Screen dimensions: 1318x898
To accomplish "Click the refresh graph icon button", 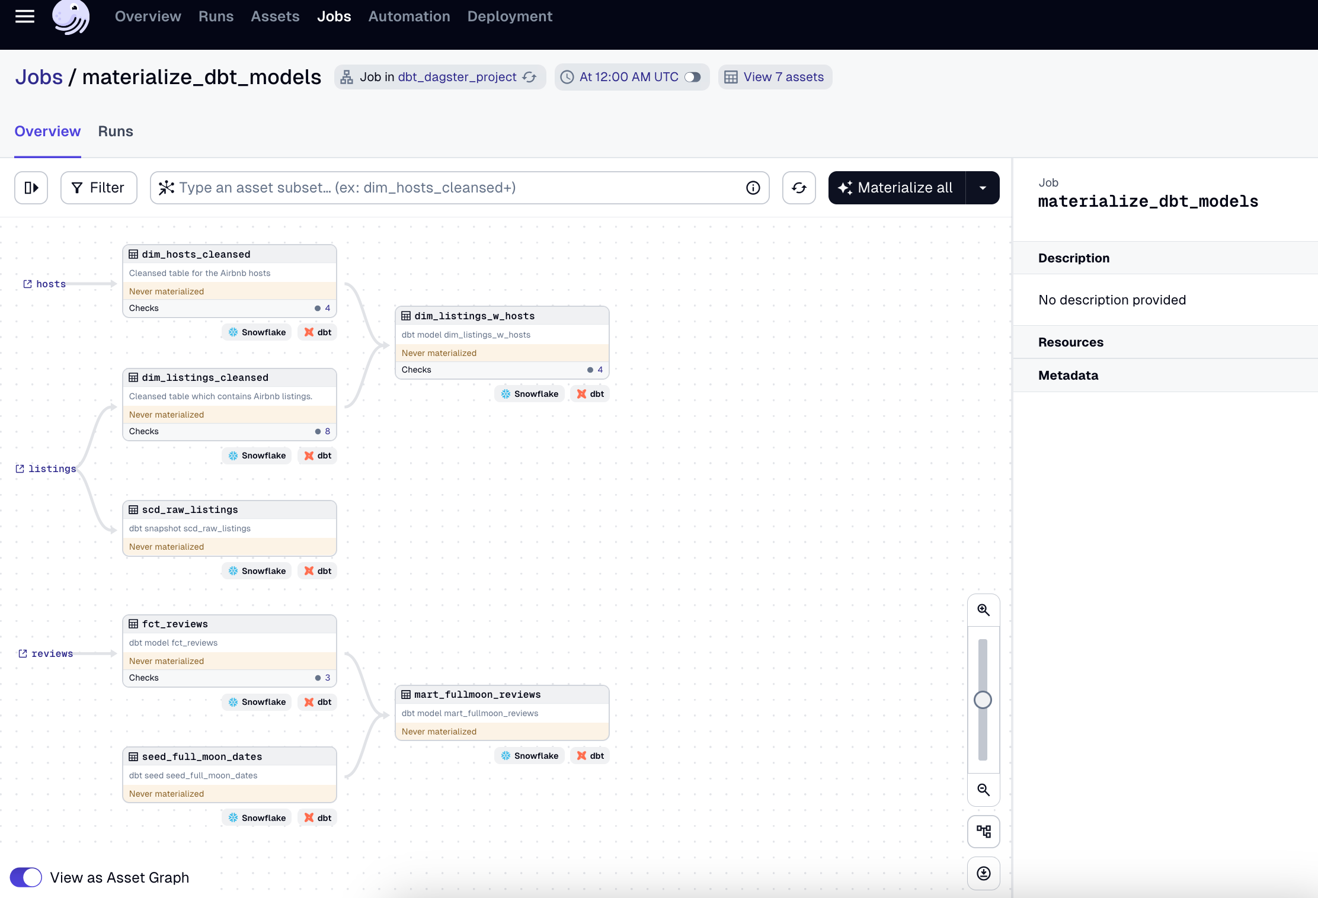I will point(798,188).
